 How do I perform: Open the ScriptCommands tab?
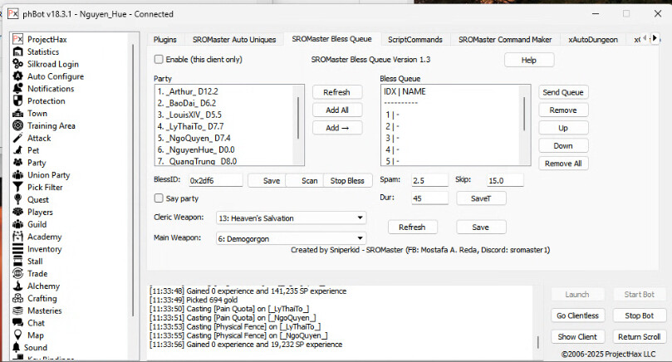pyautogui.click(x=415, y=39)
